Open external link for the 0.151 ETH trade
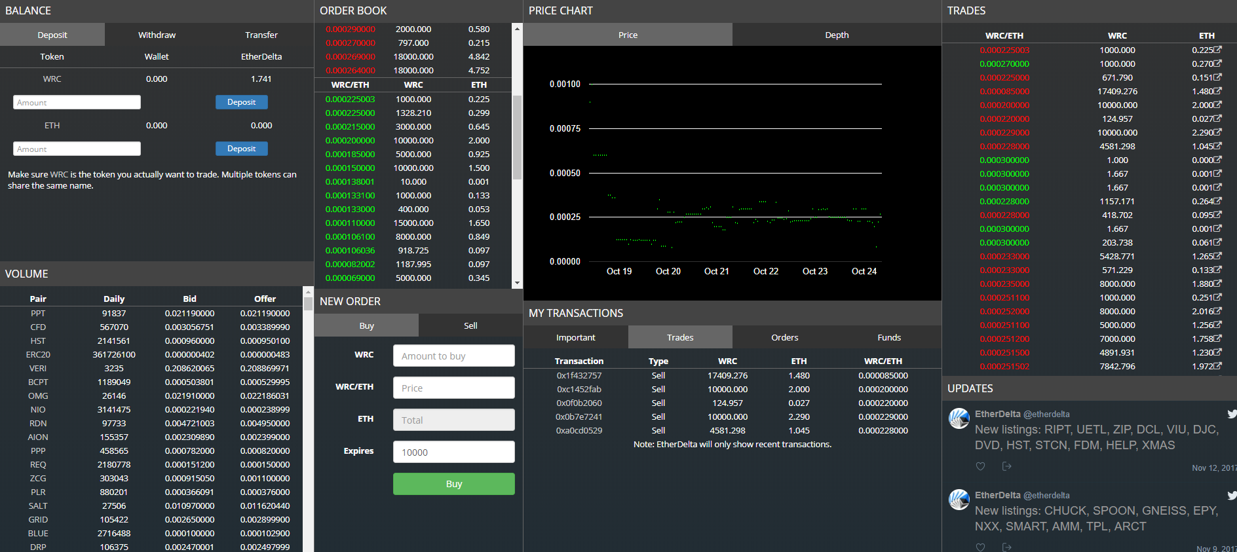Viewport: 1237px width, 552px height. [x=1217, y=77]
